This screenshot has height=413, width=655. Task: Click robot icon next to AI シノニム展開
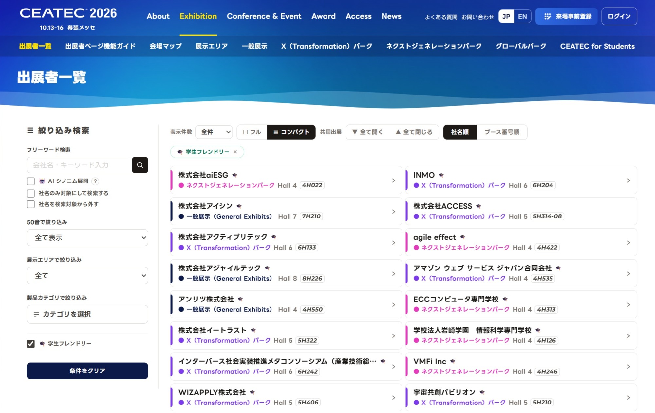point(42,181)
